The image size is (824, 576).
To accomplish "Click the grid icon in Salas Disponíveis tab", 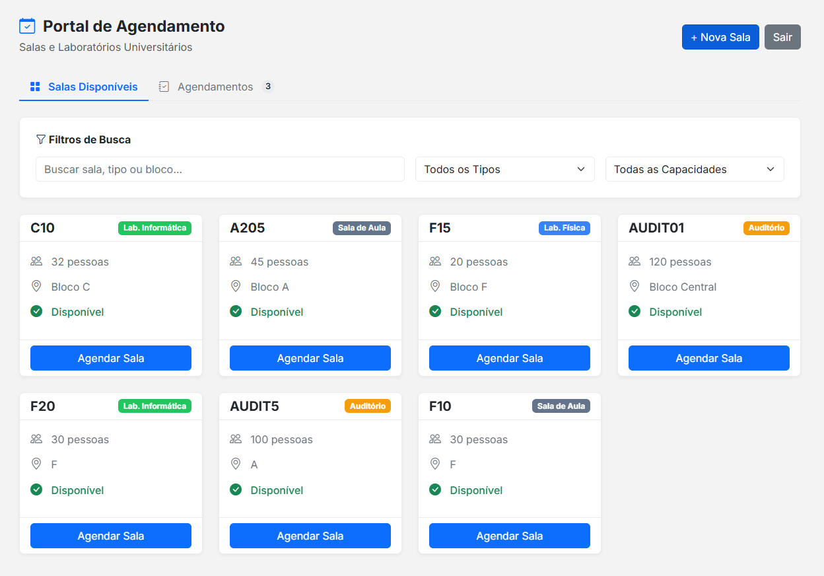I will [x=35, y=87].
